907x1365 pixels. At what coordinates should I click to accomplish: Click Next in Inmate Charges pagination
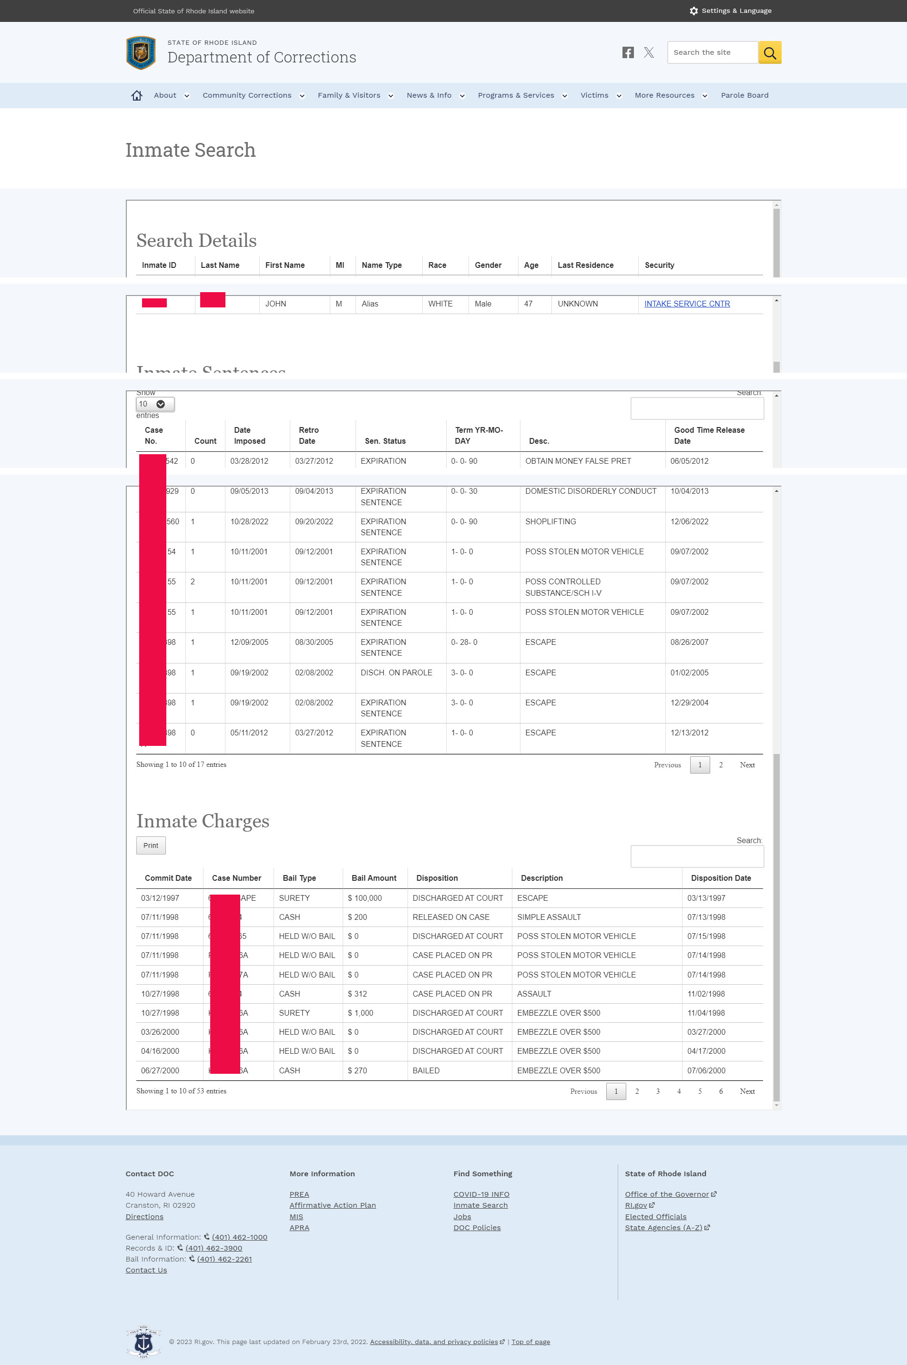pos(747,1091)
